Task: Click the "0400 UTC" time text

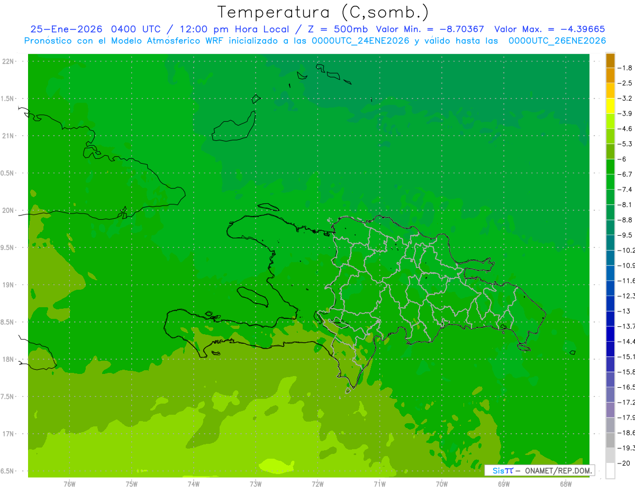Action: point(135,29)
